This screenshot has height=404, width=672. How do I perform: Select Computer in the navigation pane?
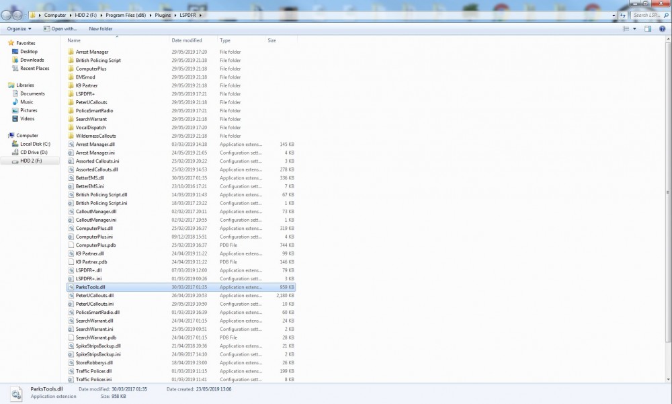pyautogui.click(x=27, y=136)
